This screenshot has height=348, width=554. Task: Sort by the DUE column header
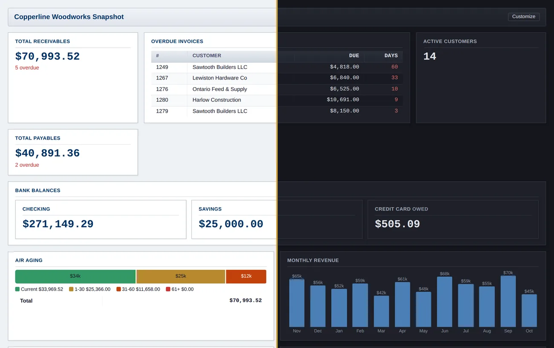point(354,56)
